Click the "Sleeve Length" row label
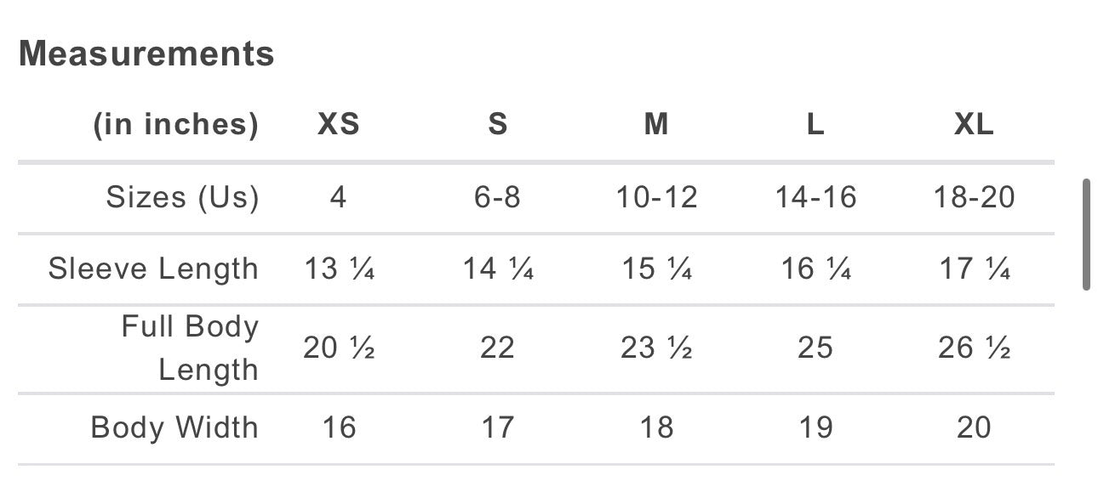The width and height of the screenshot is (1098, 481). [x=153, y=269]
